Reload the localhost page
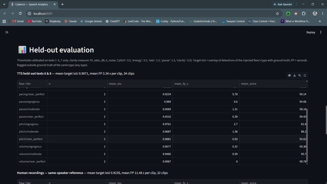 [20, 13]
